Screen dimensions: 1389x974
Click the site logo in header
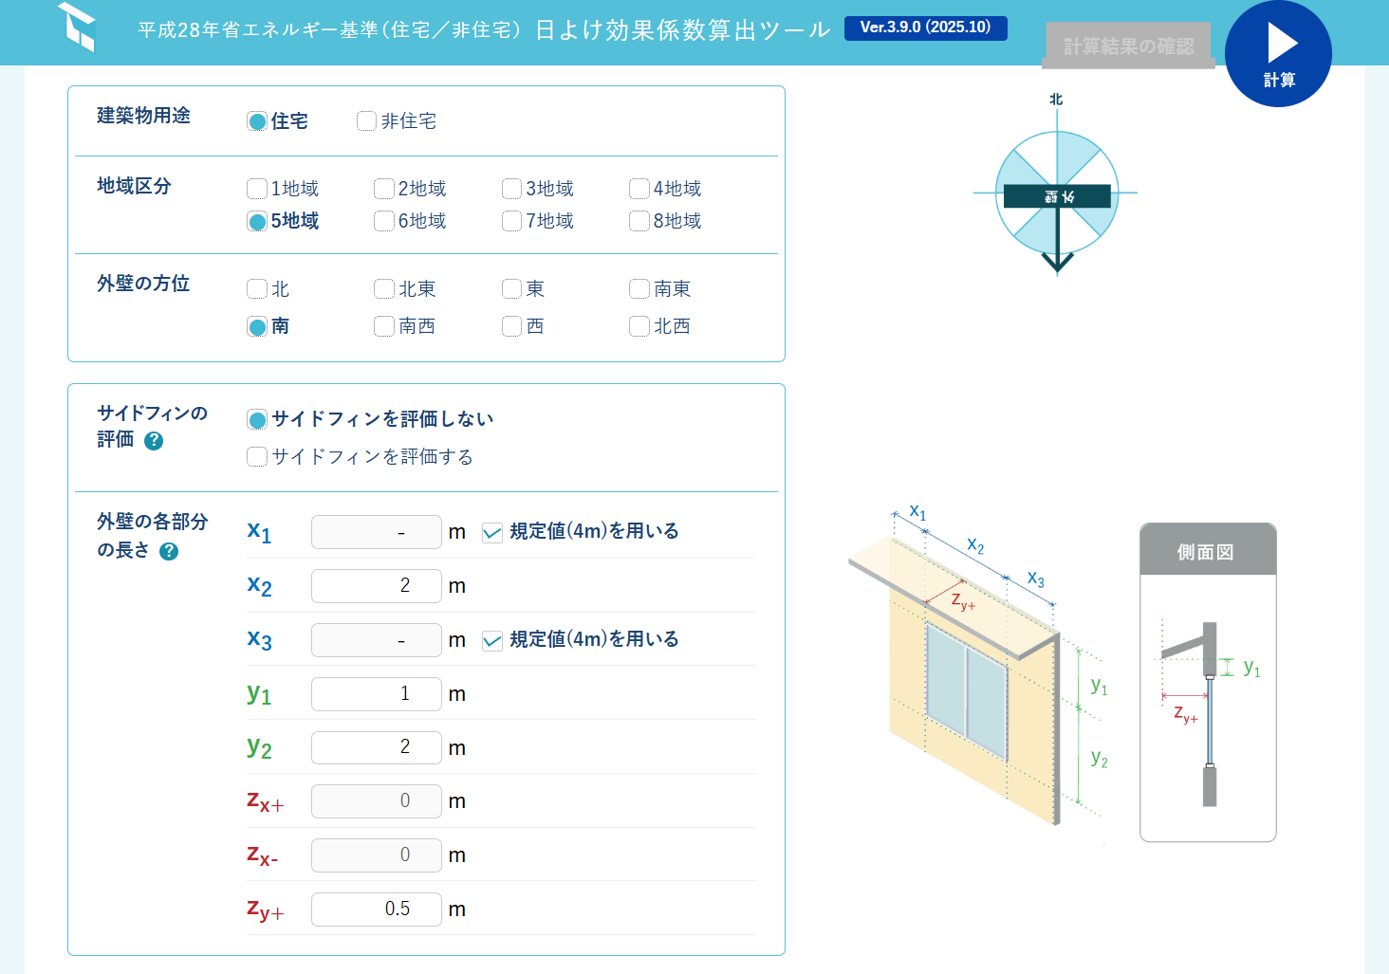coord(76,27)
